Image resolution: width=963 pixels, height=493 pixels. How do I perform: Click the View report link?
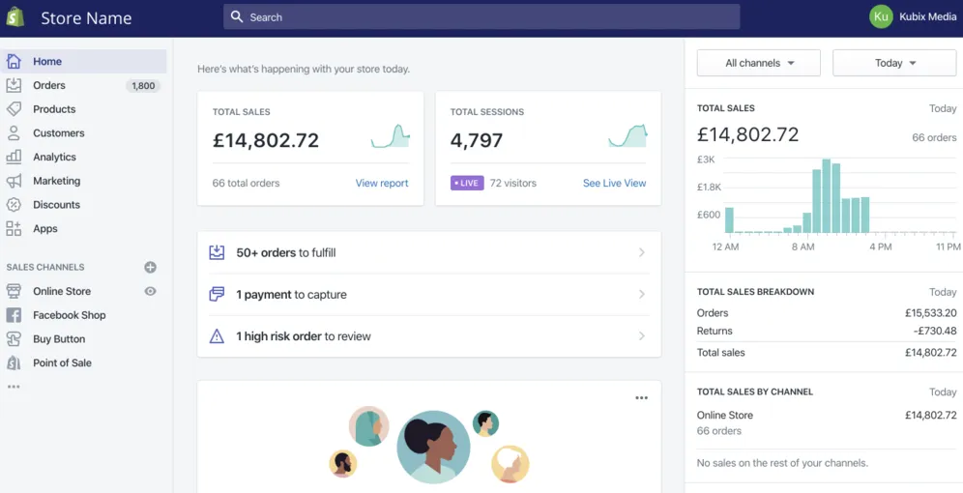(x=382, y=183)
